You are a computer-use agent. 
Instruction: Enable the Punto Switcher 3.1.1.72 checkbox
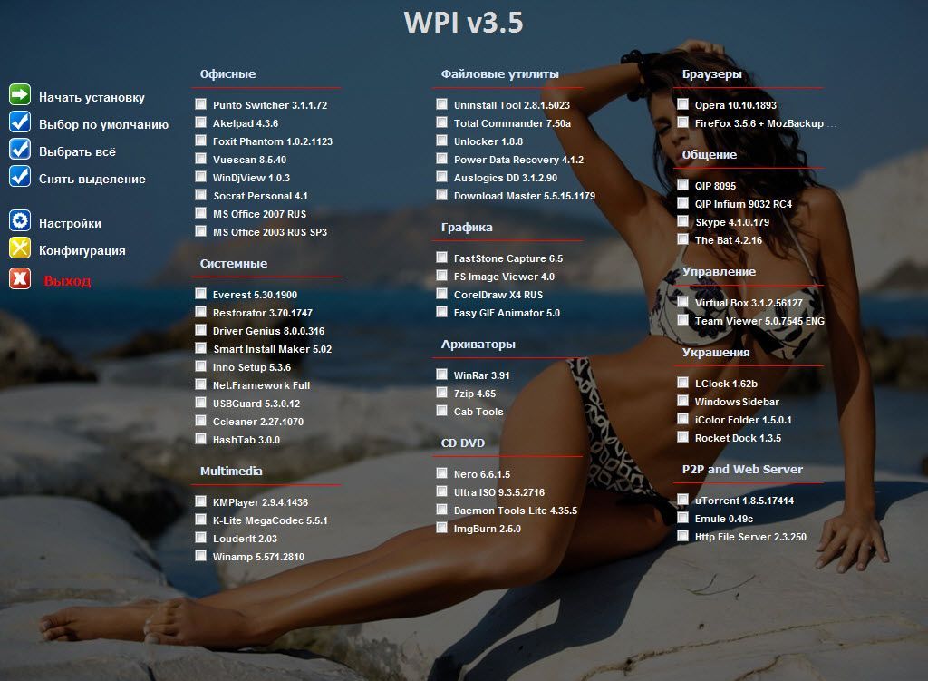tap(200, 104)
